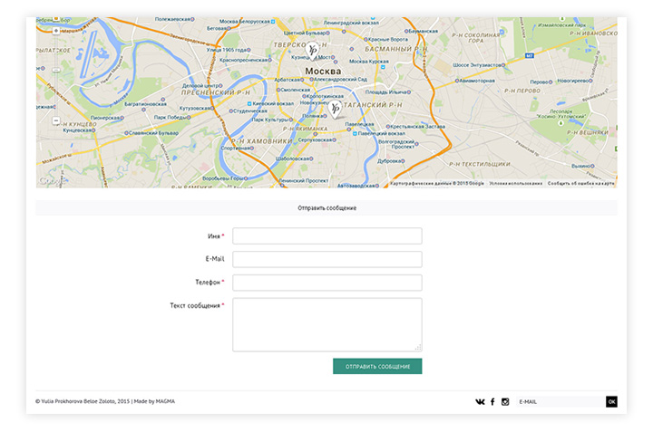Click Сообщить об ошибке на карте link
Viewport: 653px width, 432px height.
click(x=580, y=183)
